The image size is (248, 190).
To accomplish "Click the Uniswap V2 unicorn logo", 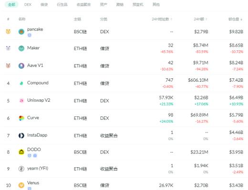I will pos(21,101).
